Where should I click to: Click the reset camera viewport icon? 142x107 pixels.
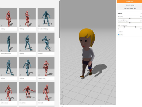[62, 101]
